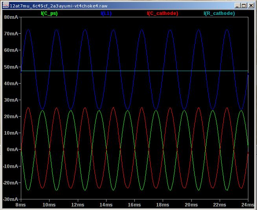Click the 50mA vertical axis label
Viewport: 257px width, 210px height.
11,67
